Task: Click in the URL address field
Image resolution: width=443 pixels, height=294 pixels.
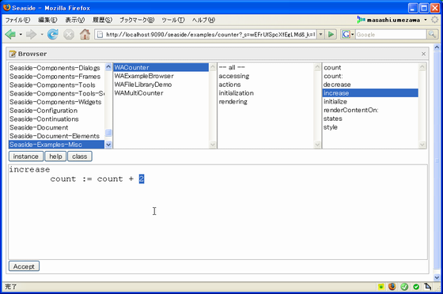Action: (210, 35)
